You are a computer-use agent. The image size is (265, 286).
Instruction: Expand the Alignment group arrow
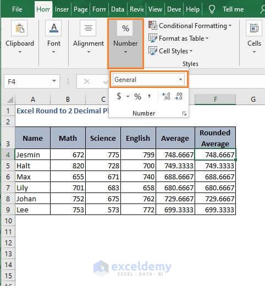point(89,52)
